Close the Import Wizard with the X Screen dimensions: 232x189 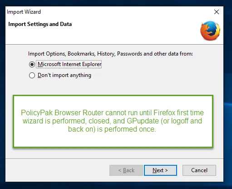point(217,12)
